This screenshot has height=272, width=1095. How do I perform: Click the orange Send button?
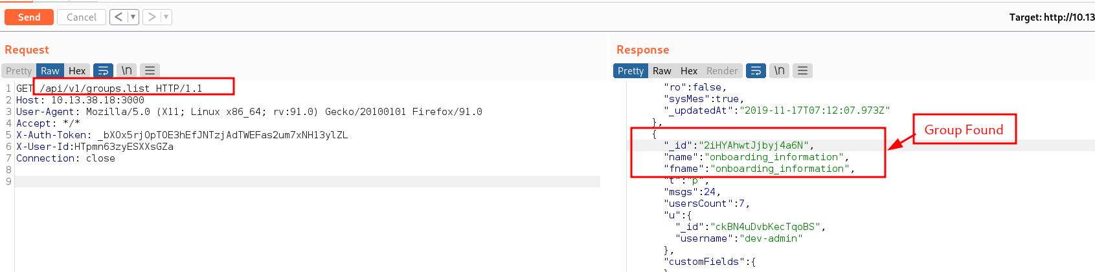pos(29,17)
